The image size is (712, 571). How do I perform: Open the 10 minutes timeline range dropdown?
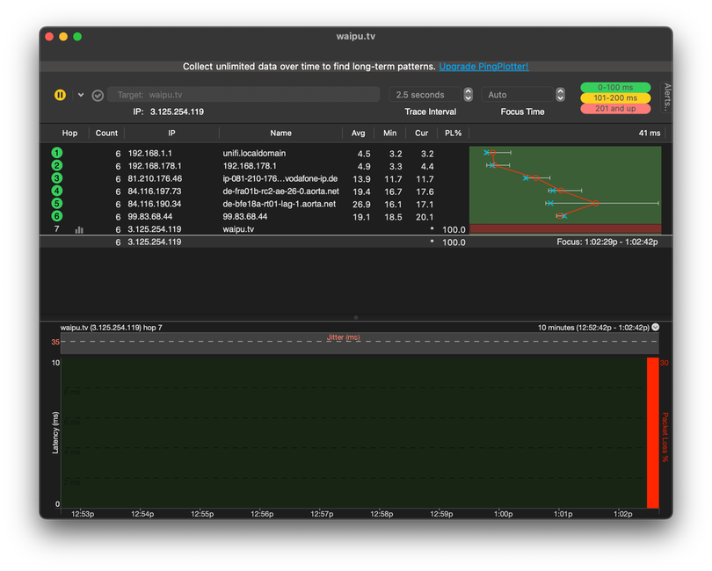(x=655, y=327)
